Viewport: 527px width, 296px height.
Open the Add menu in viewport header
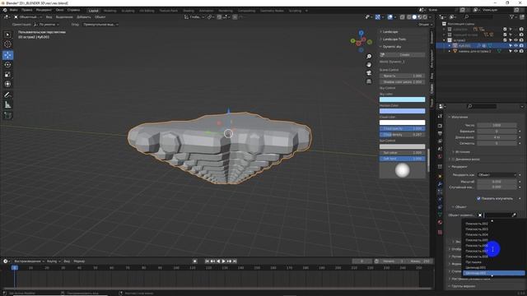pyautogui.click(x=84, y=16)
